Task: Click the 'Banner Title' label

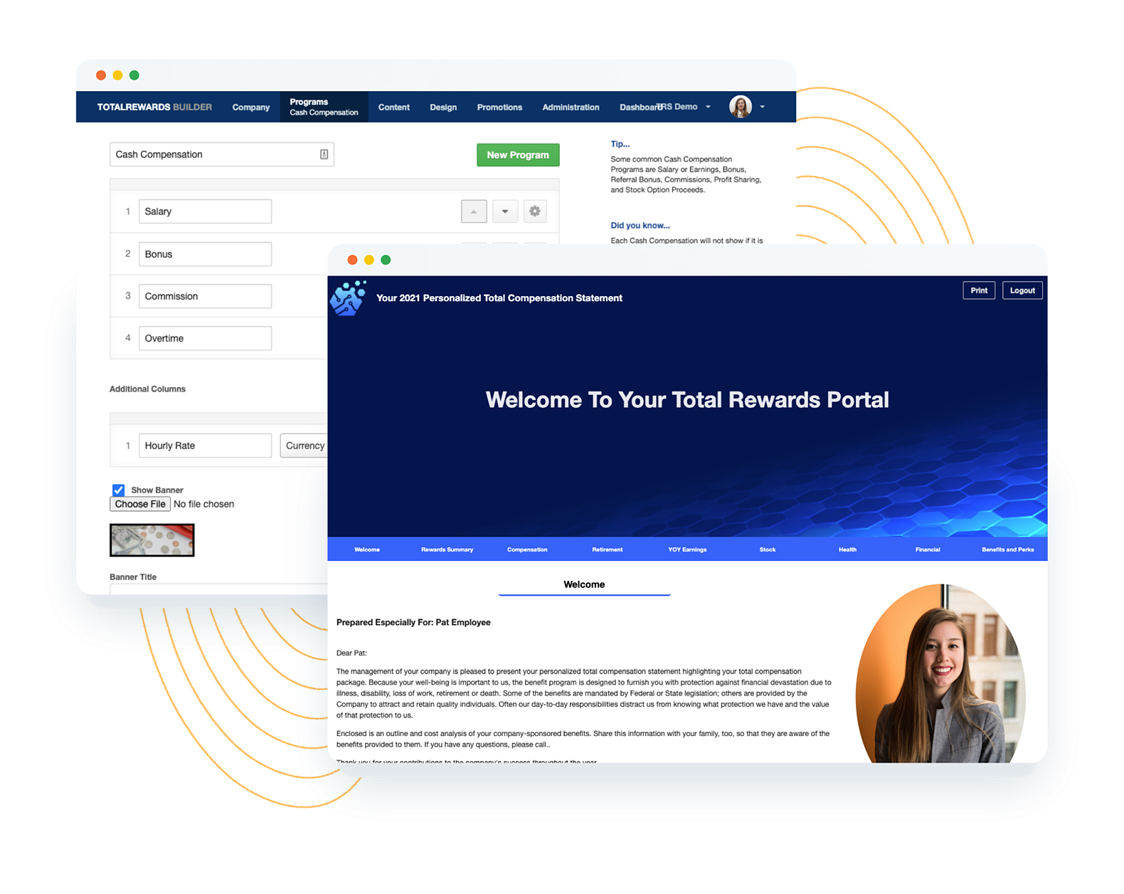Action: click(x=133, y=577)
